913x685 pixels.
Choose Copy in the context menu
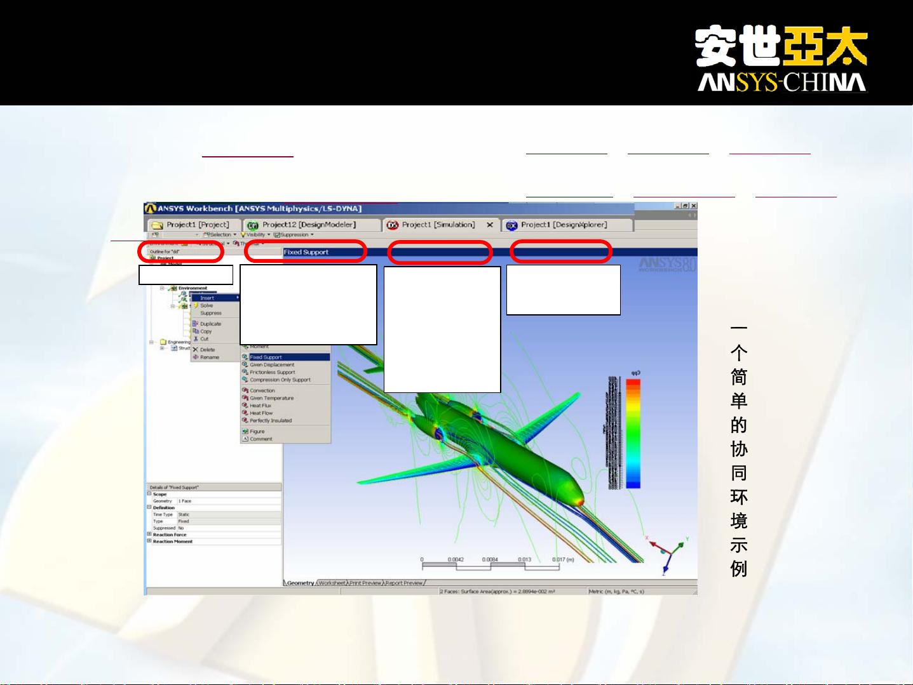click(216, 331)
